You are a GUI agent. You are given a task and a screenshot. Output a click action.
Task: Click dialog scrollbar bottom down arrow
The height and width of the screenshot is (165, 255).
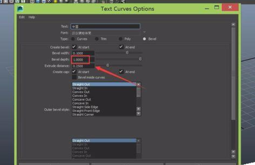(233, 156)
